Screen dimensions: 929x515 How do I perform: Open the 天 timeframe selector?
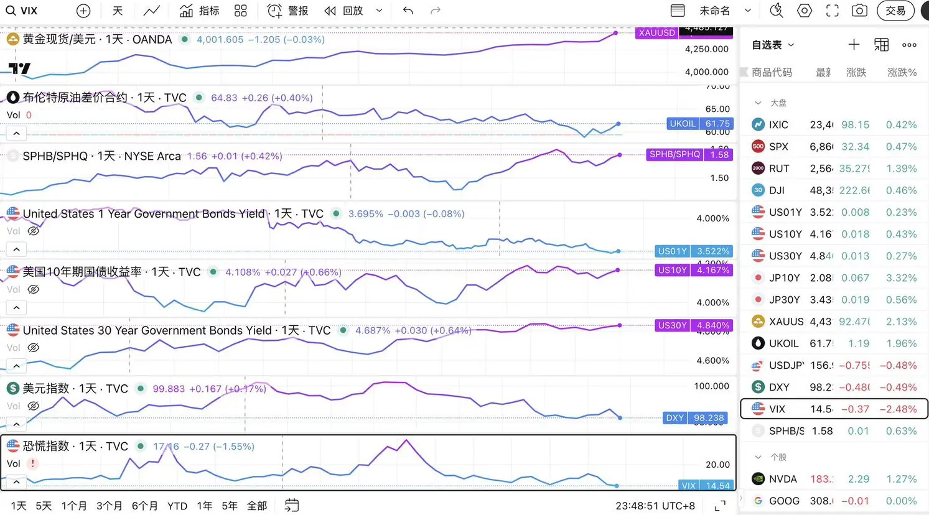(x=118, y=11)
